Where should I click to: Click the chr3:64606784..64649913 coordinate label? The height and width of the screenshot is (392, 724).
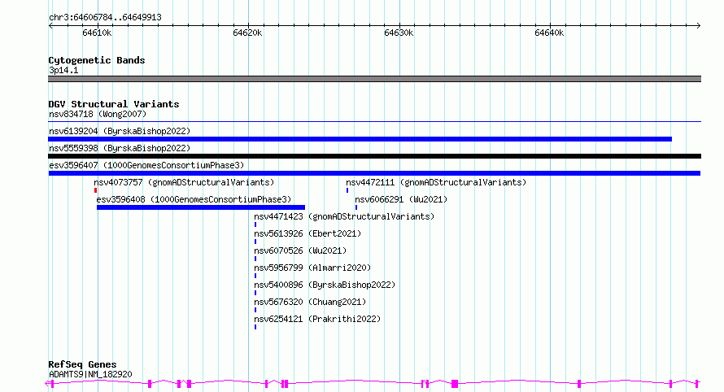pyautogui.click(x=105, y=17)
